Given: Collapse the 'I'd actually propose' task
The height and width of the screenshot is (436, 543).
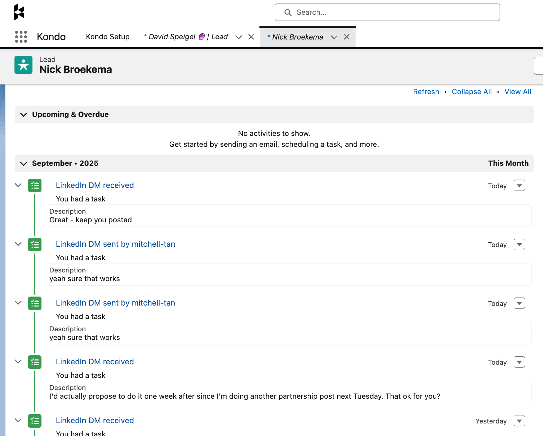Looking at the screenshot, I should [18, 361].
